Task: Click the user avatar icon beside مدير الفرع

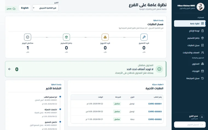Action: coord(202,117)
